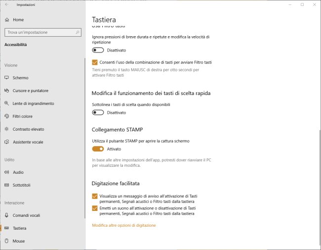The height and width of the screenshot is (250, 321).
Task: Select the Schermo monitor icon
Action: tap(7, 78)
